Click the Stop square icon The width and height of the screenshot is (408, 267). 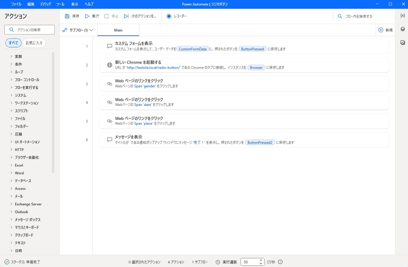pos(106,16)
